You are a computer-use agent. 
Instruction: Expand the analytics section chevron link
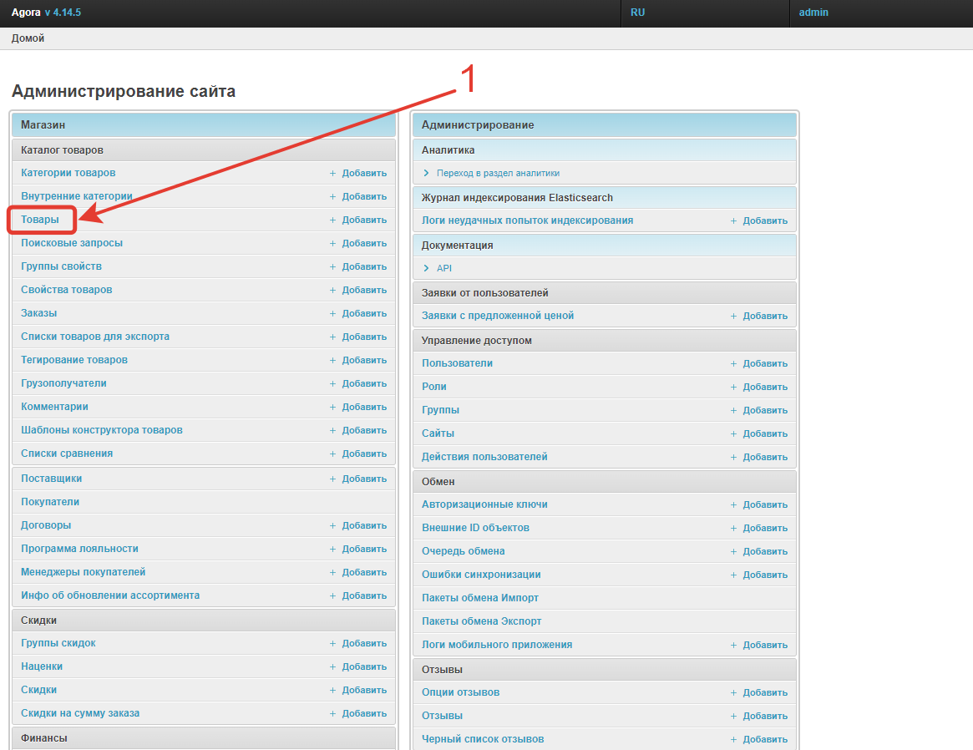coord(426,174)
